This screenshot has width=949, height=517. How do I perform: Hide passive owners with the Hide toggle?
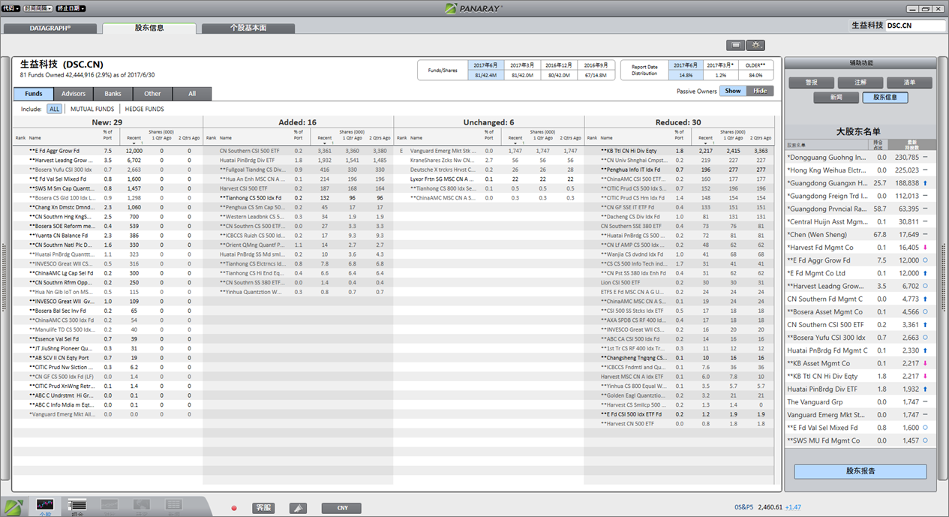(x=760, y=91)
